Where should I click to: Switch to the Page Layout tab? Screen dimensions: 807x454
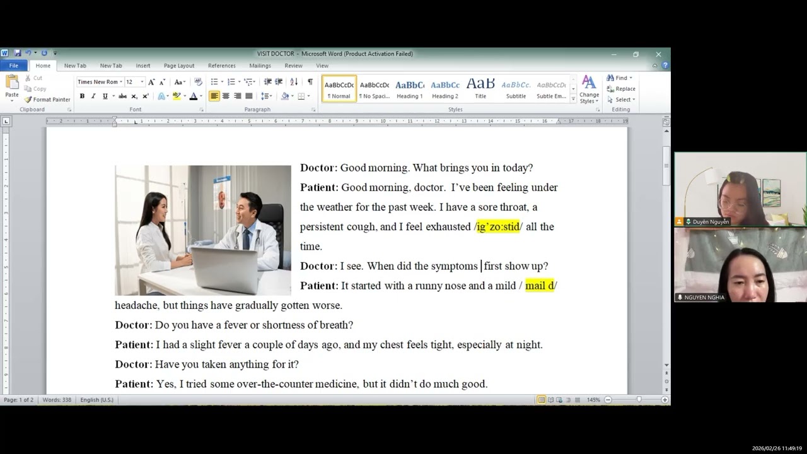pyautogui.click(x=179, y=66)
